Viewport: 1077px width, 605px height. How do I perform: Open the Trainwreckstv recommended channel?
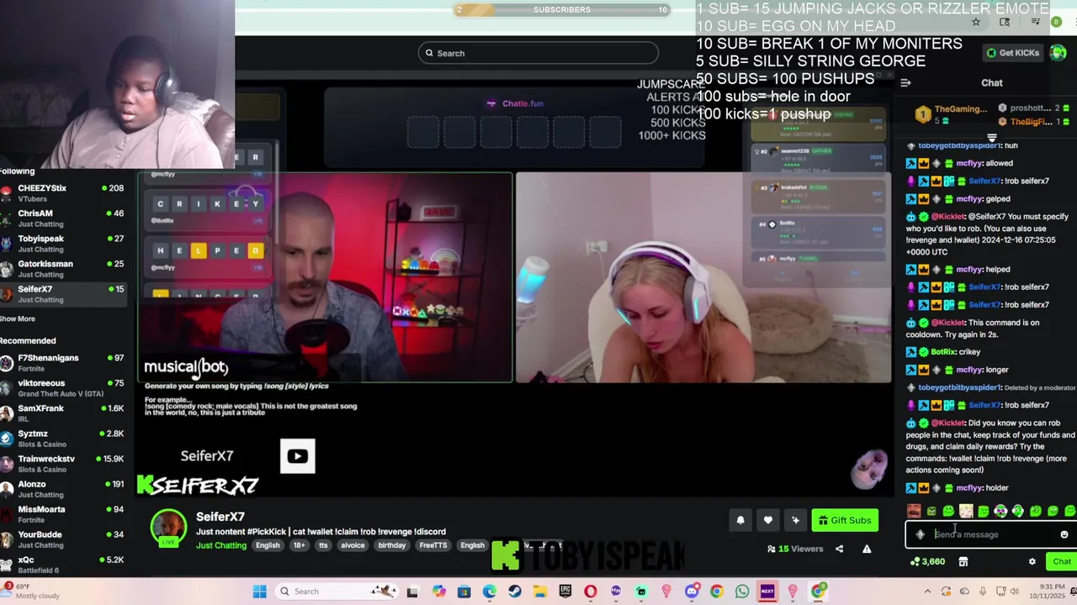pyautogui.click(x=63, y=464)
